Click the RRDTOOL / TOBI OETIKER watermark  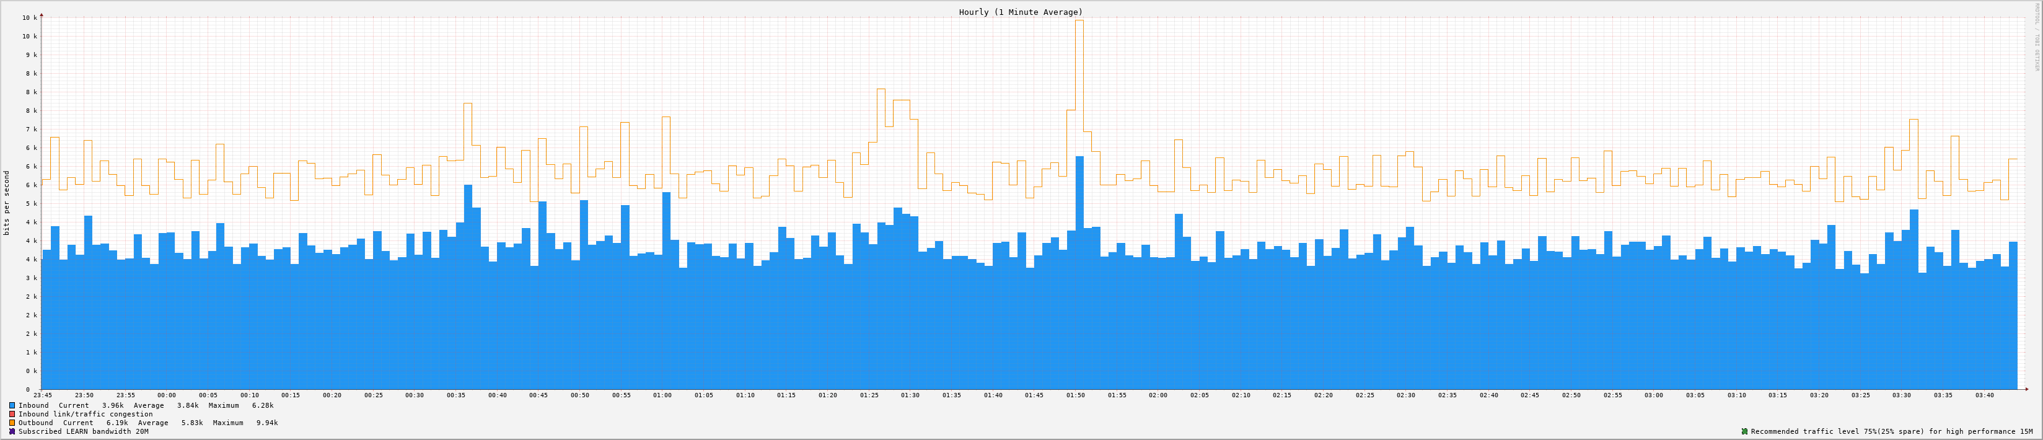click(2035, 37)
